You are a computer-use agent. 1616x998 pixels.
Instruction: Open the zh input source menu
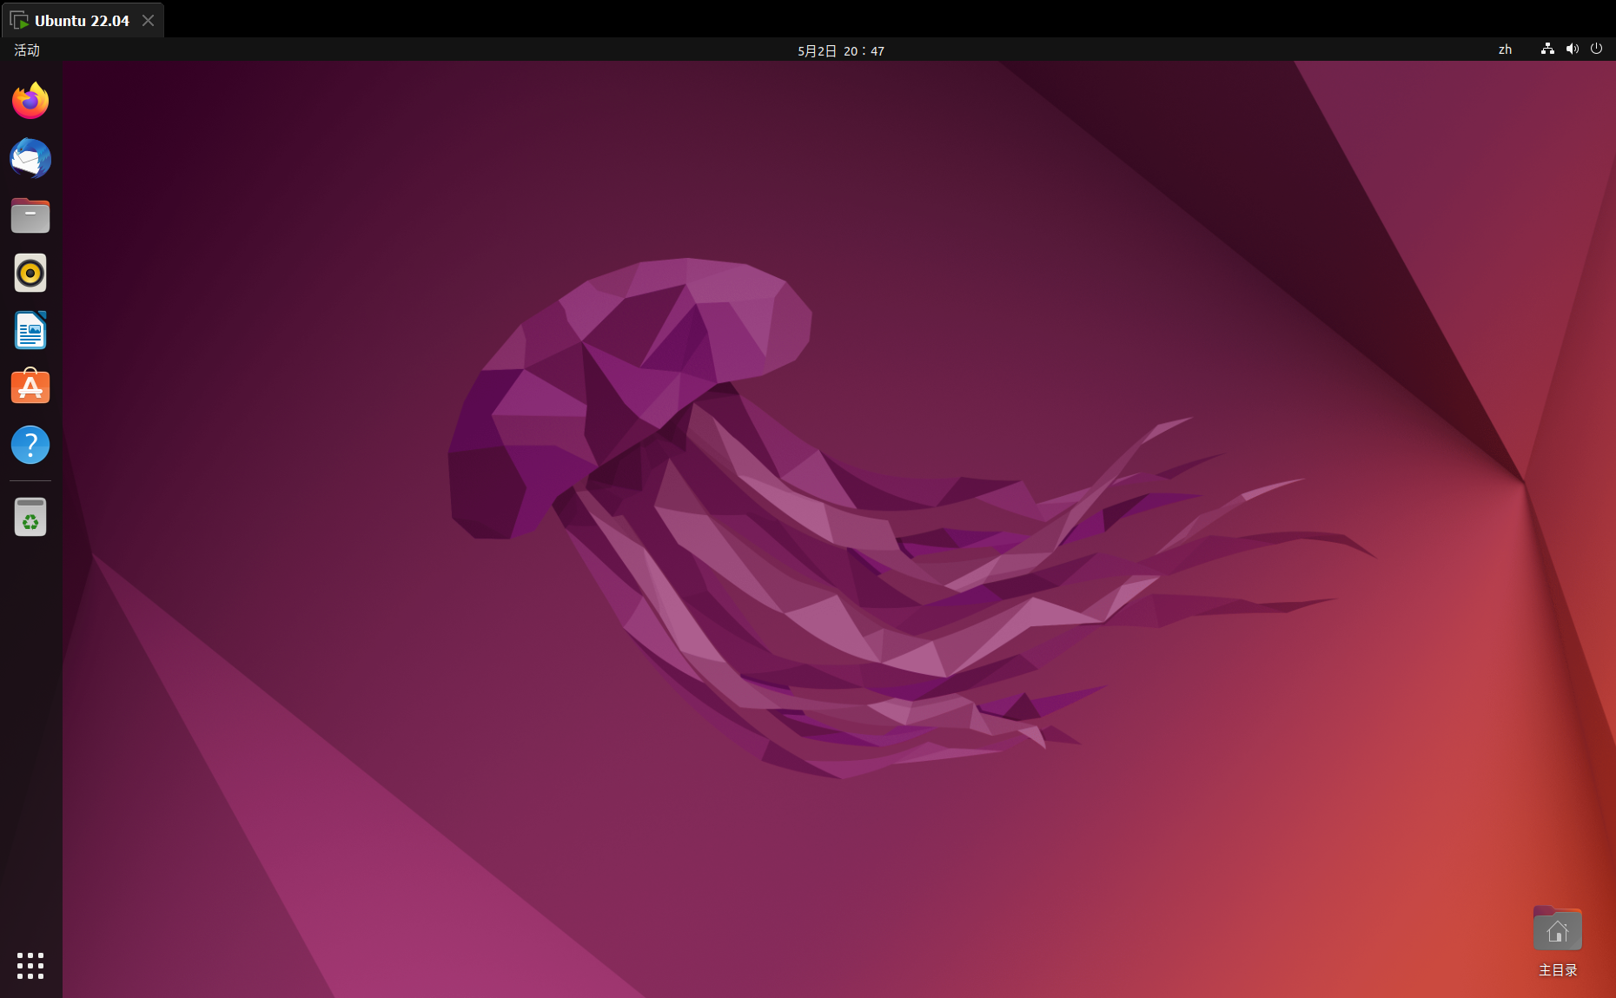(1505, 50)
